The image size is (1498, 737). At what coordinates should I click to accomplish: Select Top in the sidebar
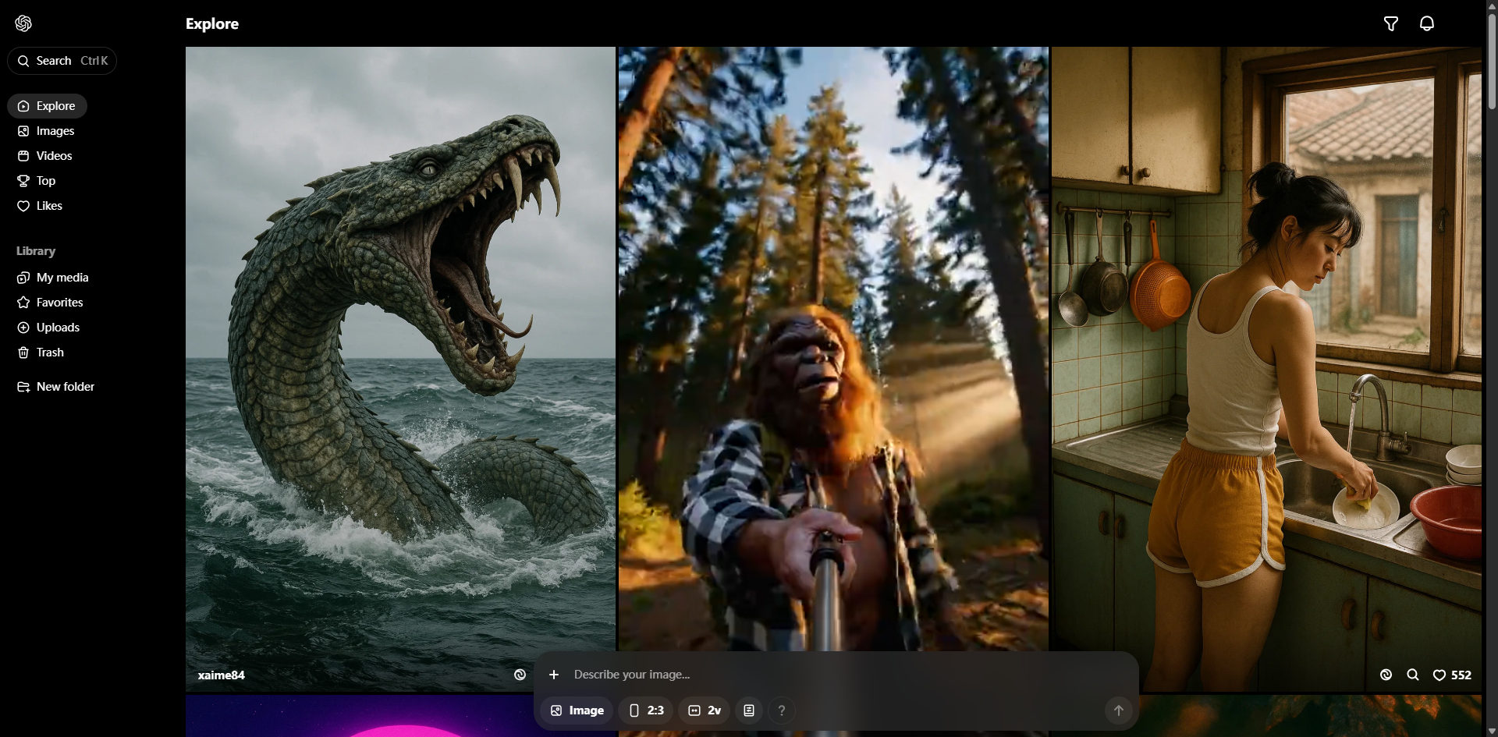coord(45,181)
